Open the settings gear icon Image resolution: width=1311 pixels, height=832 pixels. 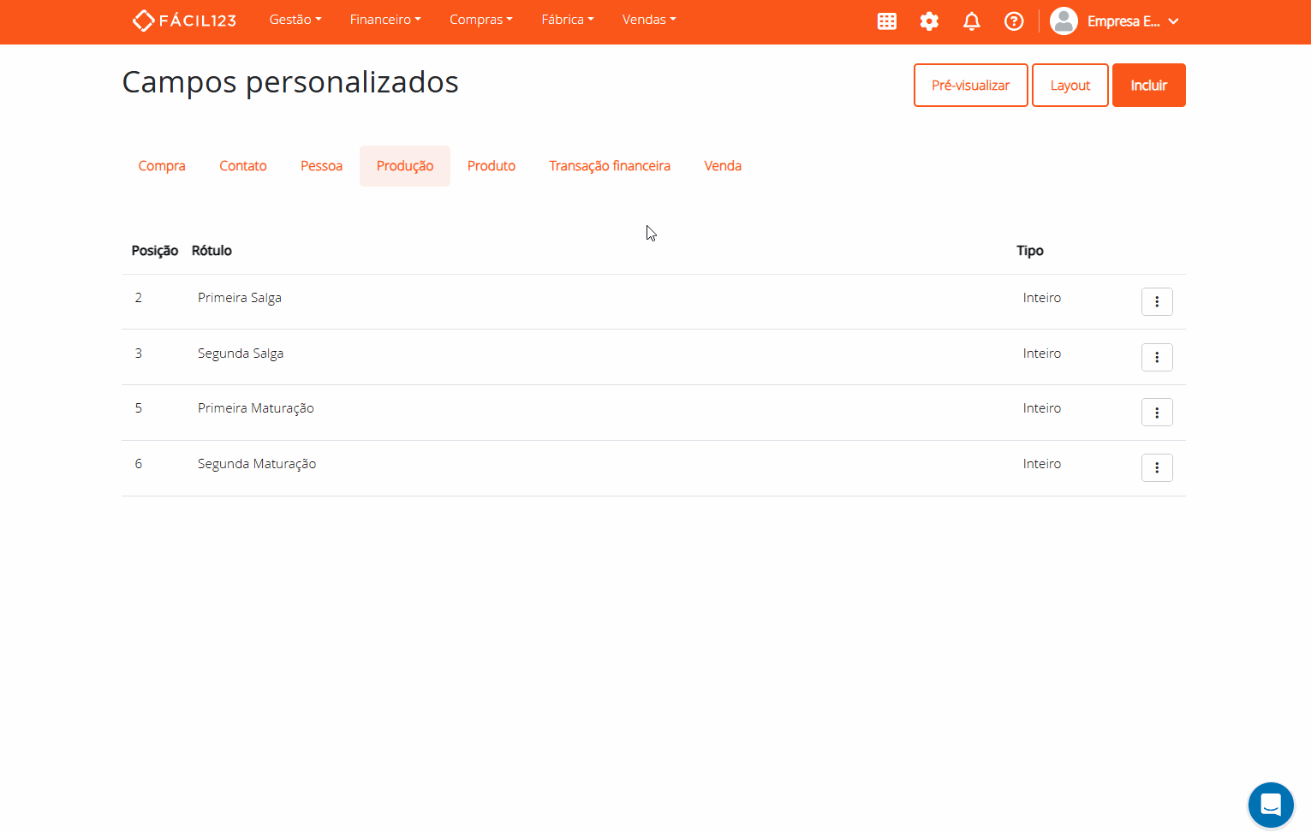pyautogui.click(x=929, y=21)
